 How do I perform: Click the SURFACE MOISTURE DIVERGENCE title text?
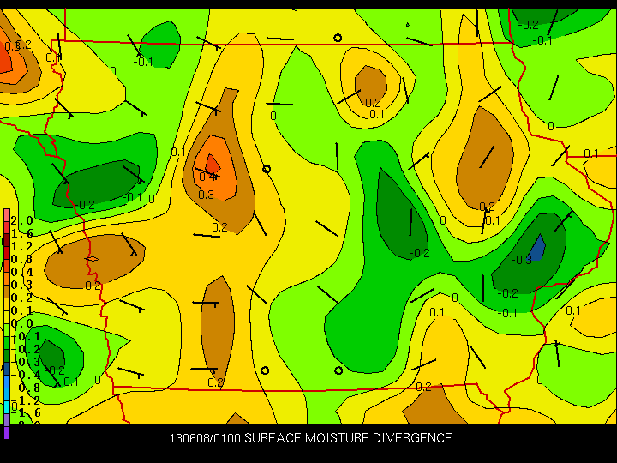(348, 438)
